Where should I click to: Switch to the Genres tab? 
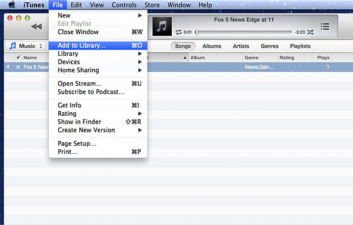pos(269,46)
